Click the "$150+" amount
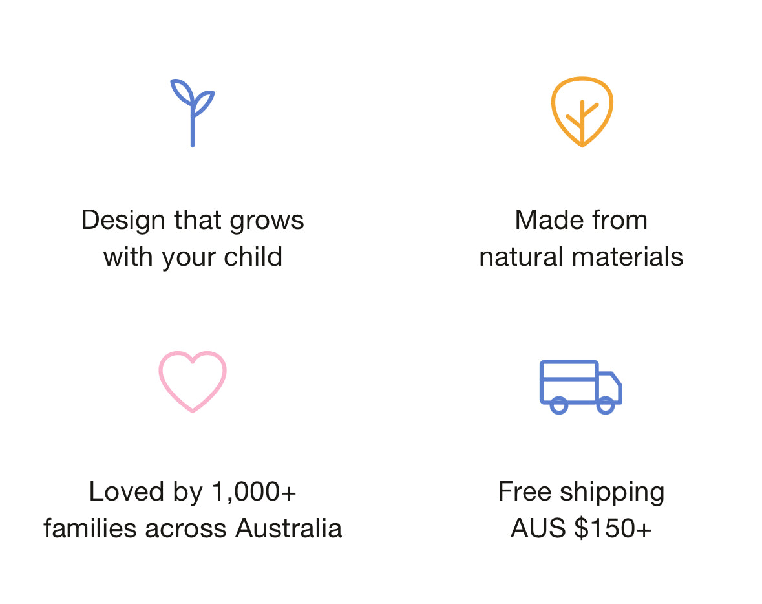 click(x=613, y=529)
